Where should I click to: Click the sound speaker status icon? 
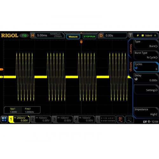click(149, 122)
